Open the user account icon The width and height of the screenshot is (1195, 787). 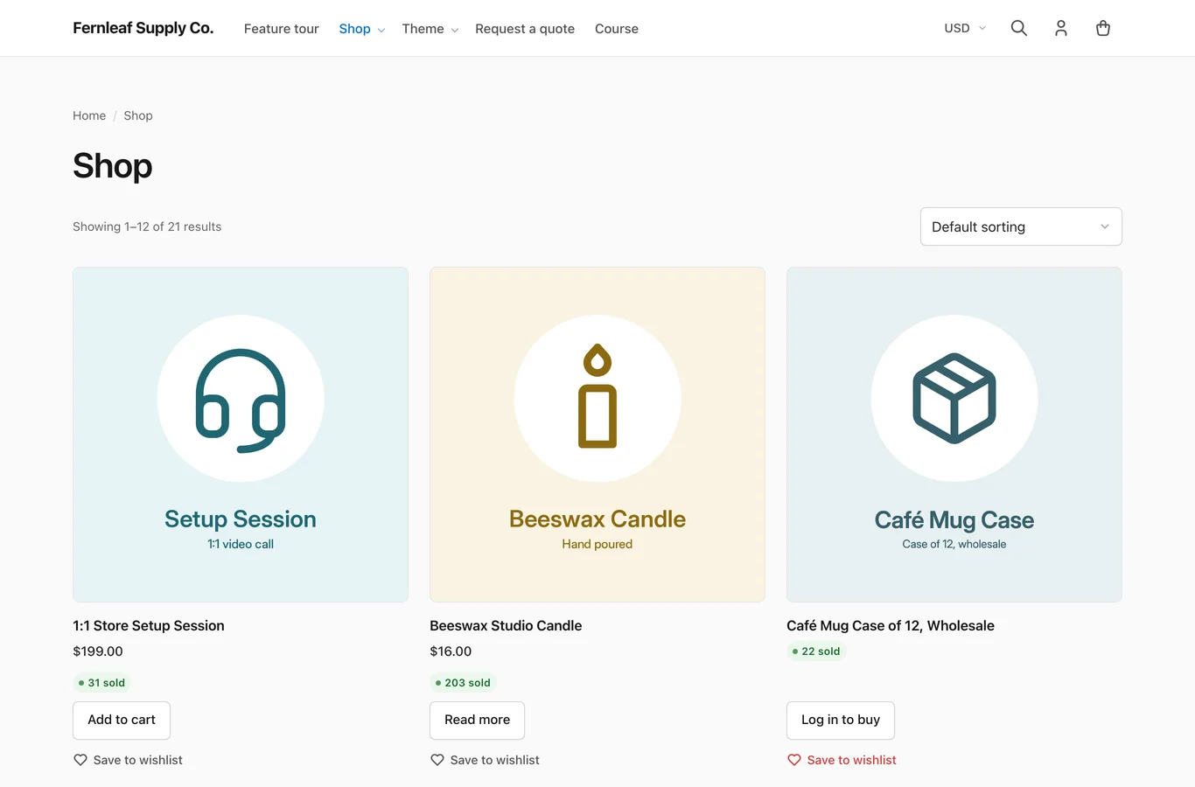click(1061, 28)
